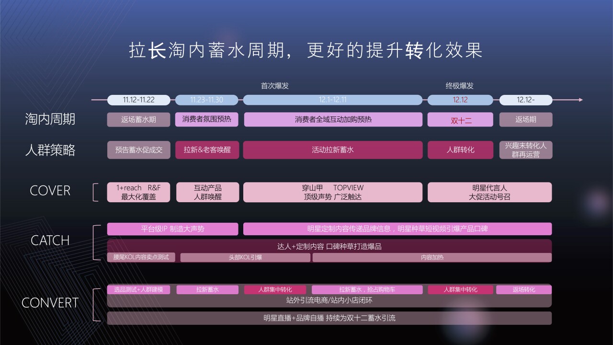
Task: Click the 站外引流电商/站内小店闭环 bar
Action: click(329, 301)
